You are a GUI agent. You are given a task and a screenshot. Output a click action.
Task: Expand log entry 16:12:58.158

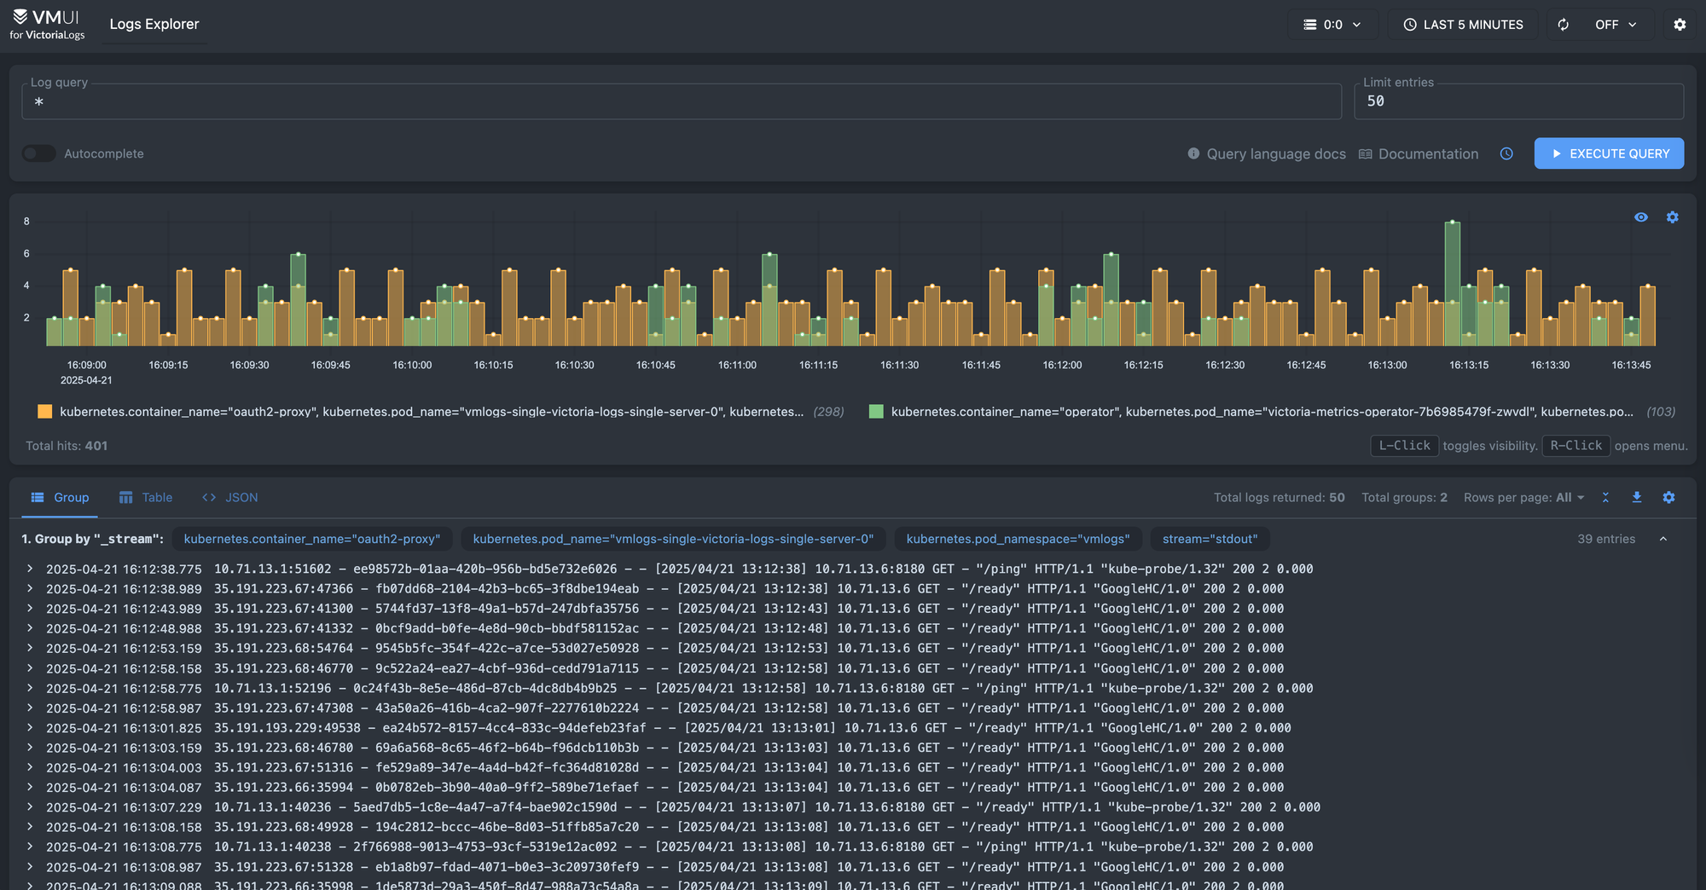pyautogui.click(x=30, y=667)
